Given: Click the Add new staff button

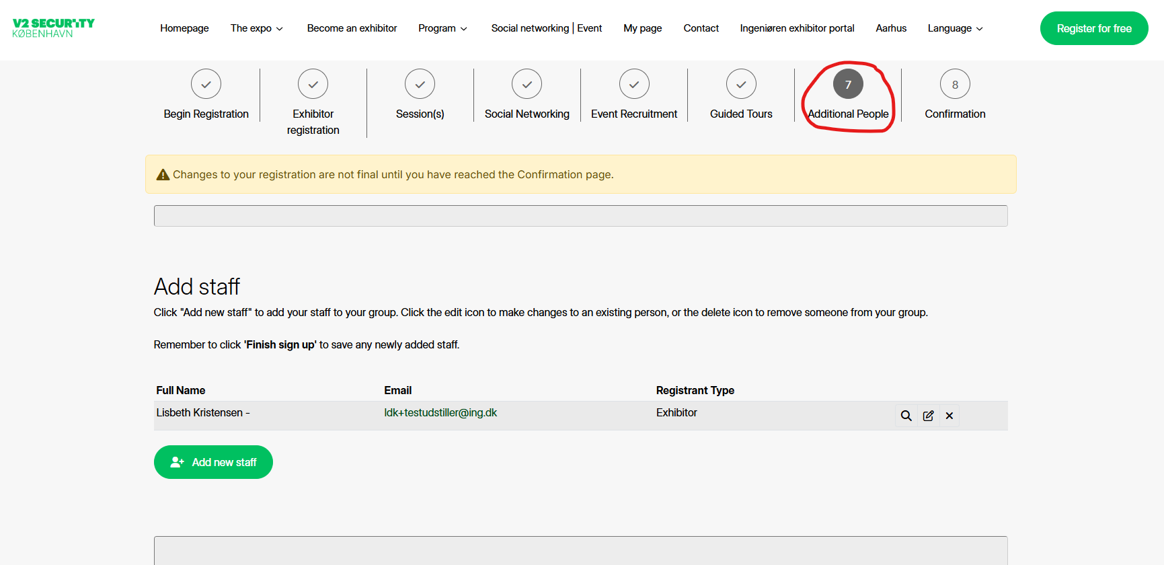Looking at the screenshot, I should coord(213,462).
